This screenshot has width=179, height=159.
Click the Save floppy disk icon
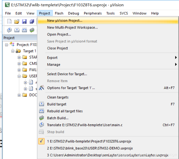coord(24,21)
